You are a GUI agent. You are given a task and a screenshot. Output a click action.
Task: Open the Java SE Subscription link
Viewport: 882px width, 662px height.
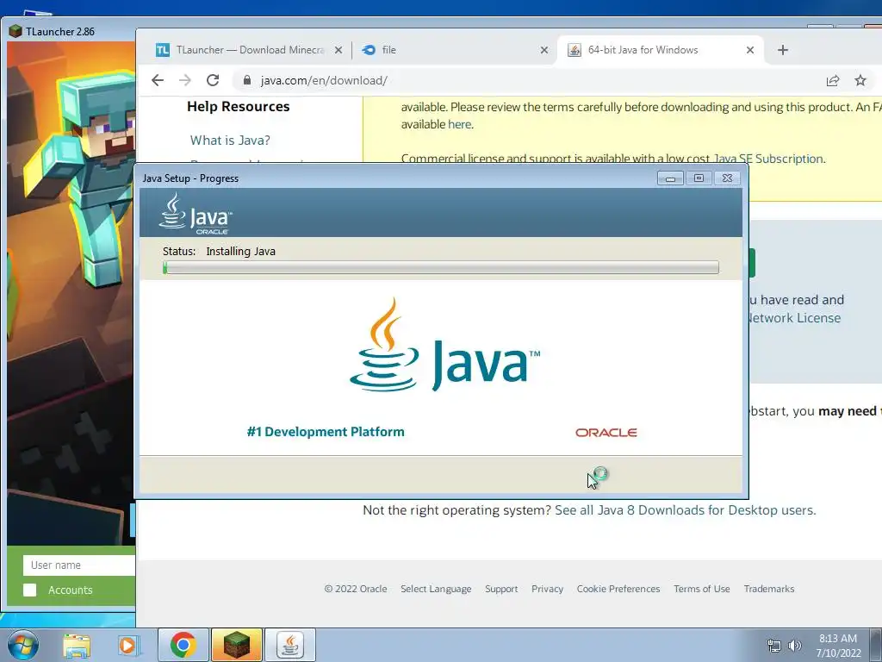768,159
